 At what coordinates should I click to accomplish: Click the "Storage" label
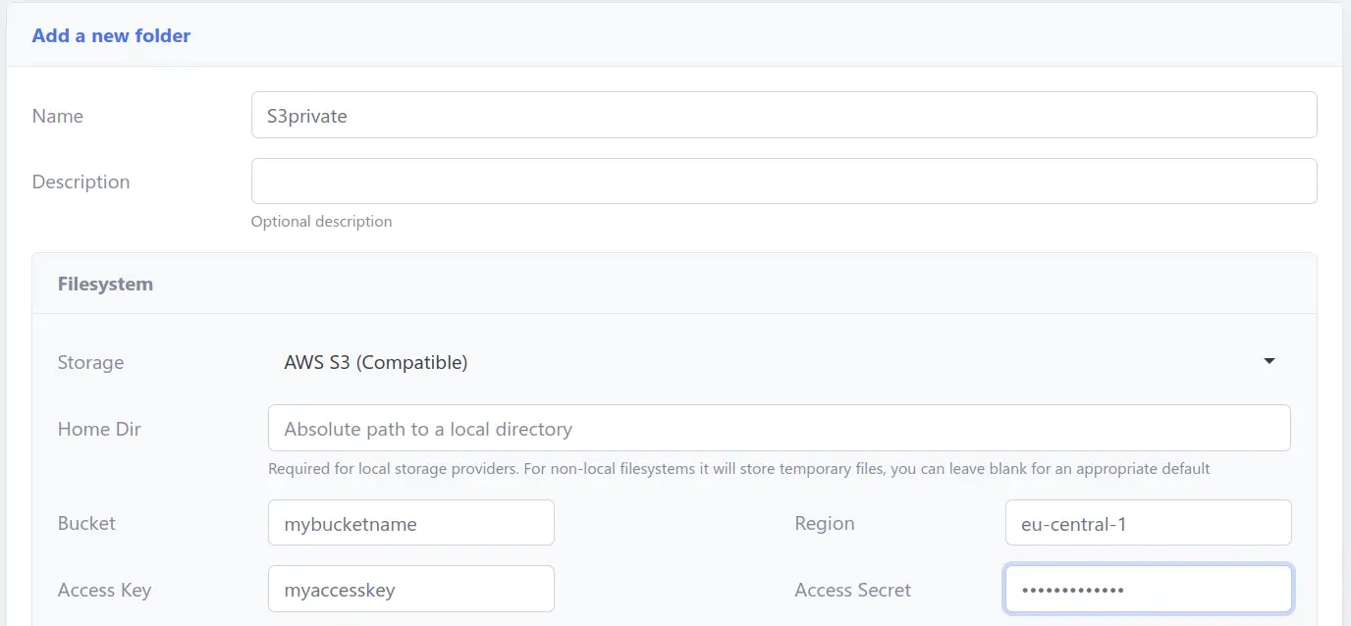tap(90, 362)
